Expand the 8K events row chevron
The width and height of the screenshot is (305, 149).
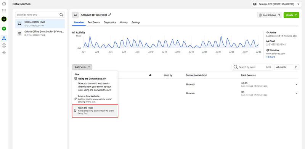coord(297,94)
